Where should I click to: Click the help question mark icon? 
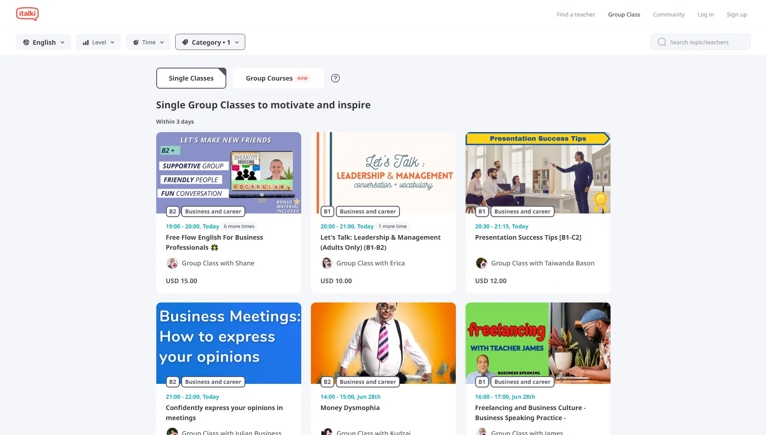click(335, 78)
